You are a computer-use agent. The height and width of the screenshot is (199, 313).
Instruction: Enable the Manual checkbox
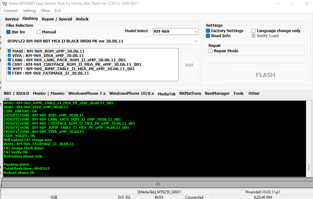click(x=39, y=32)
